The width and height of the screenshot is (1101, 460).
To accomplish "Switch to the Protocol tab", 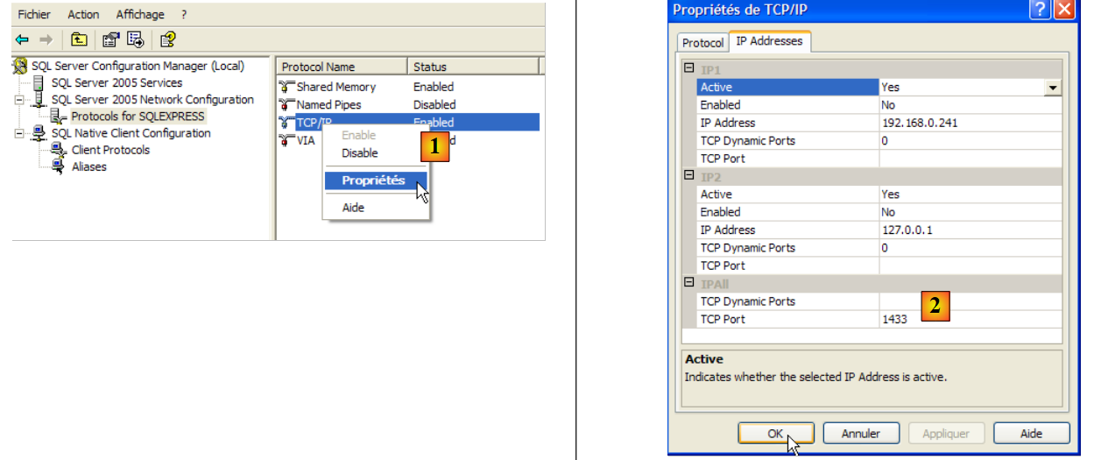I will [702, 43].
